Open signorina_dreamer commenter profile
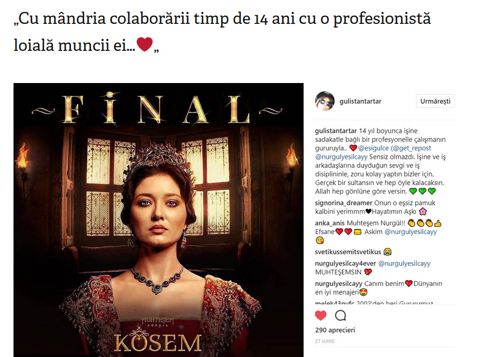The image size is (483, 357). (x=343, y=203)
